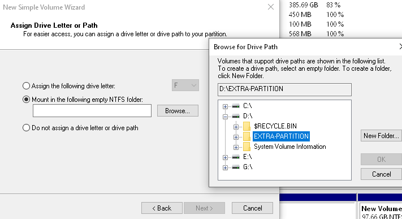Click the D:\ drive icon
Screen dimensions: 402x219
coord(236,117)
